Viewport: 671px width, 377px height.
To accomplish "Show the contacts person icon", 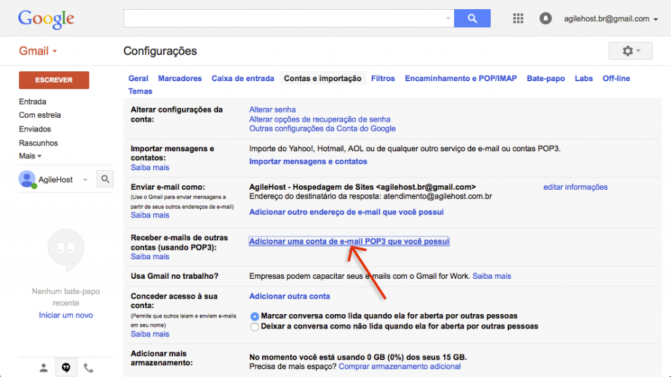I will (43, 368).
